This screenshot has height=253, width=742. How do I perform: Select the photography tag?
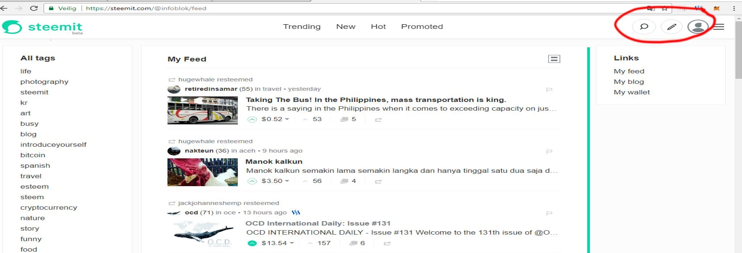(x=44, y=82)
